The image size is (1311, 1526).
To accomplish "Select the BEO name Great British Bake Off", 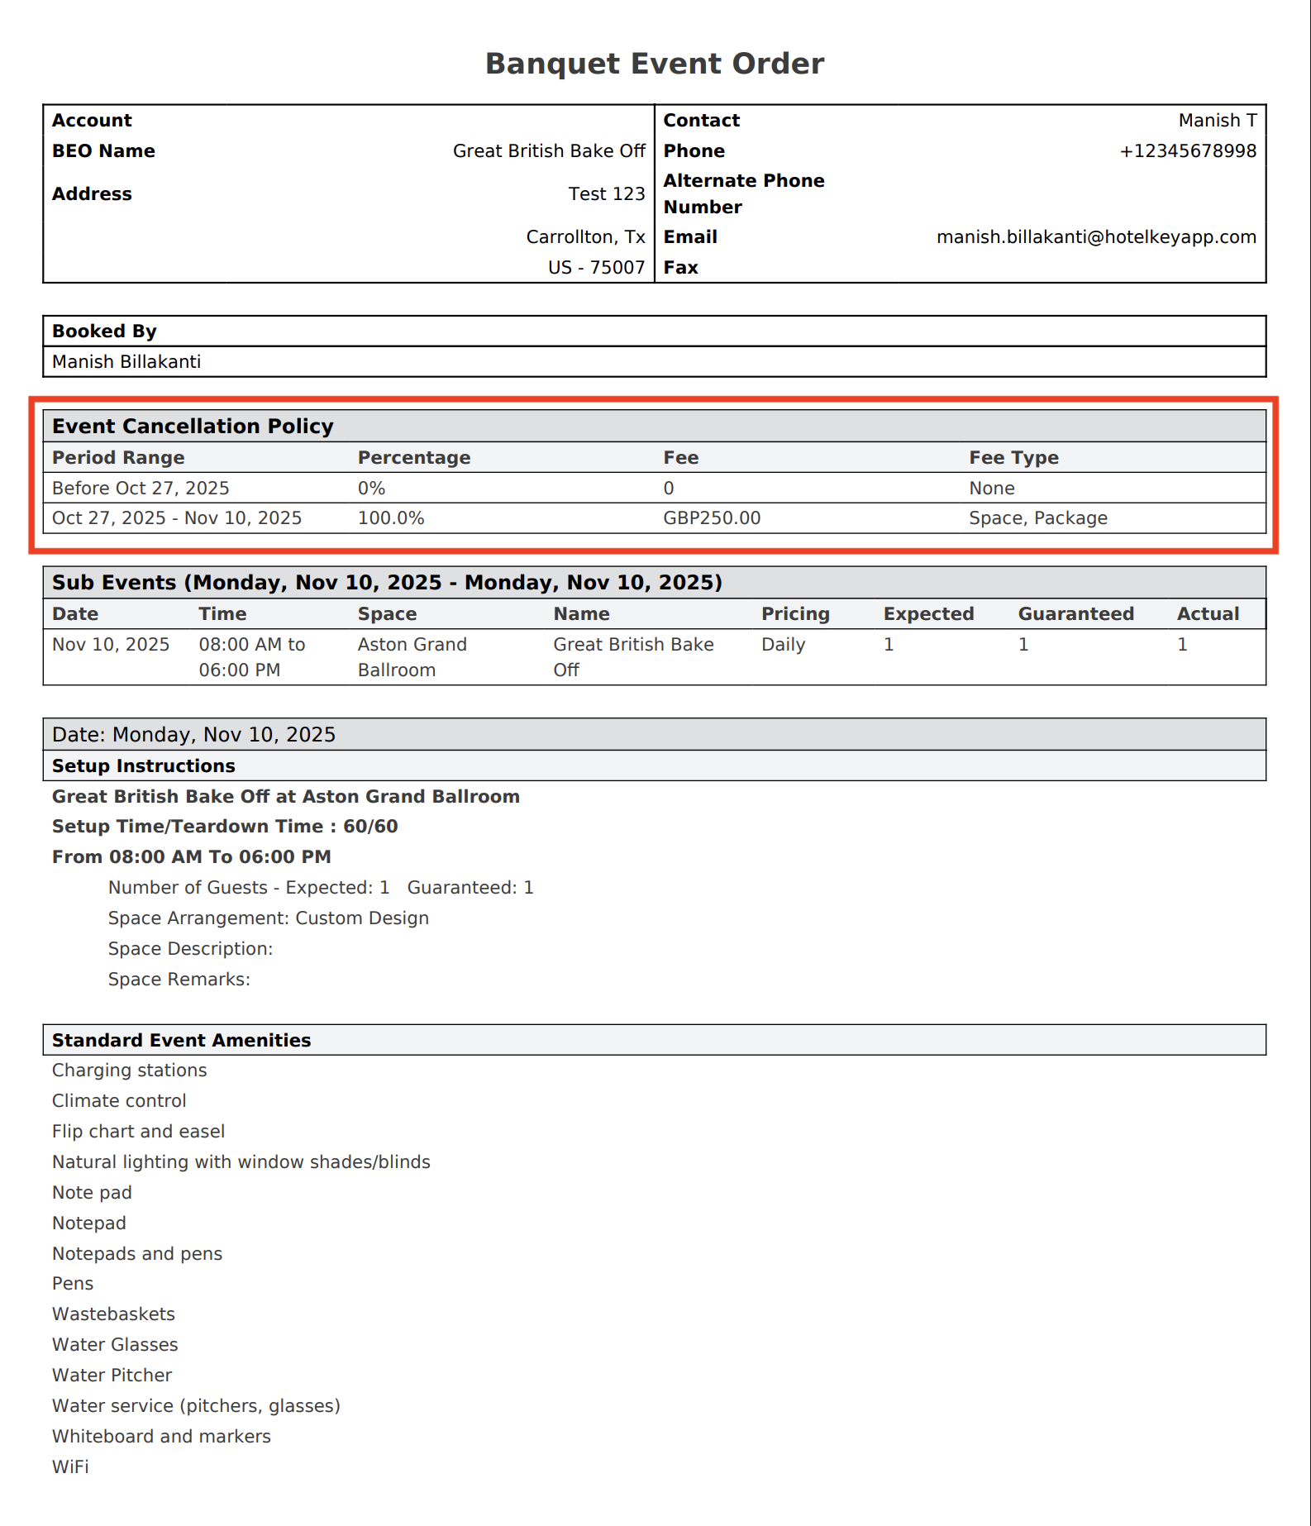I will coord(548,151).
